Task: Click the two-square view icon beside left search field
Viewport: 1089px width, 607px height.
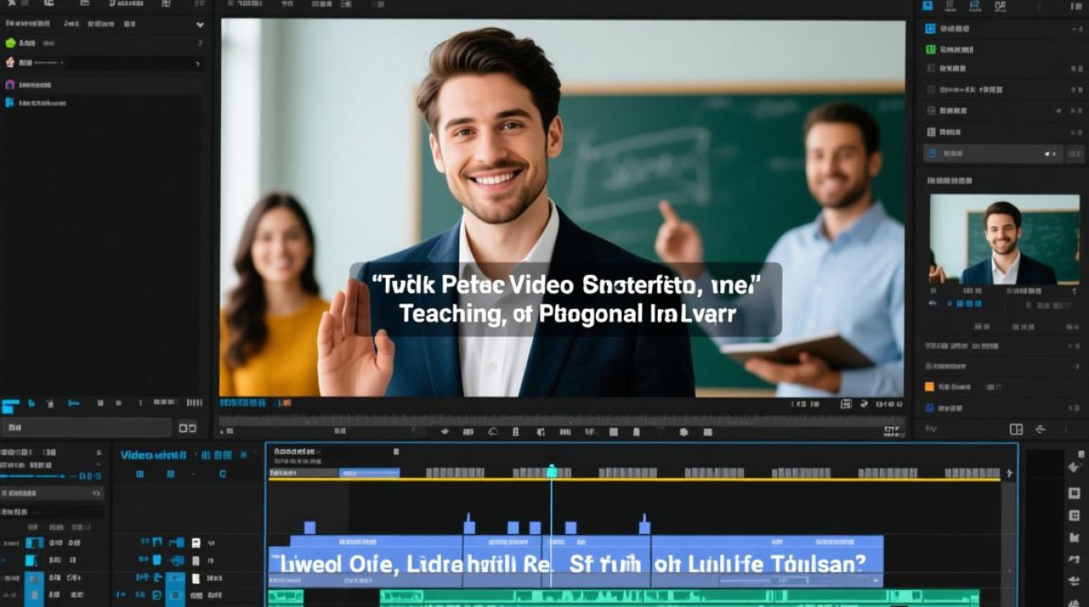Action: point(187,427)
